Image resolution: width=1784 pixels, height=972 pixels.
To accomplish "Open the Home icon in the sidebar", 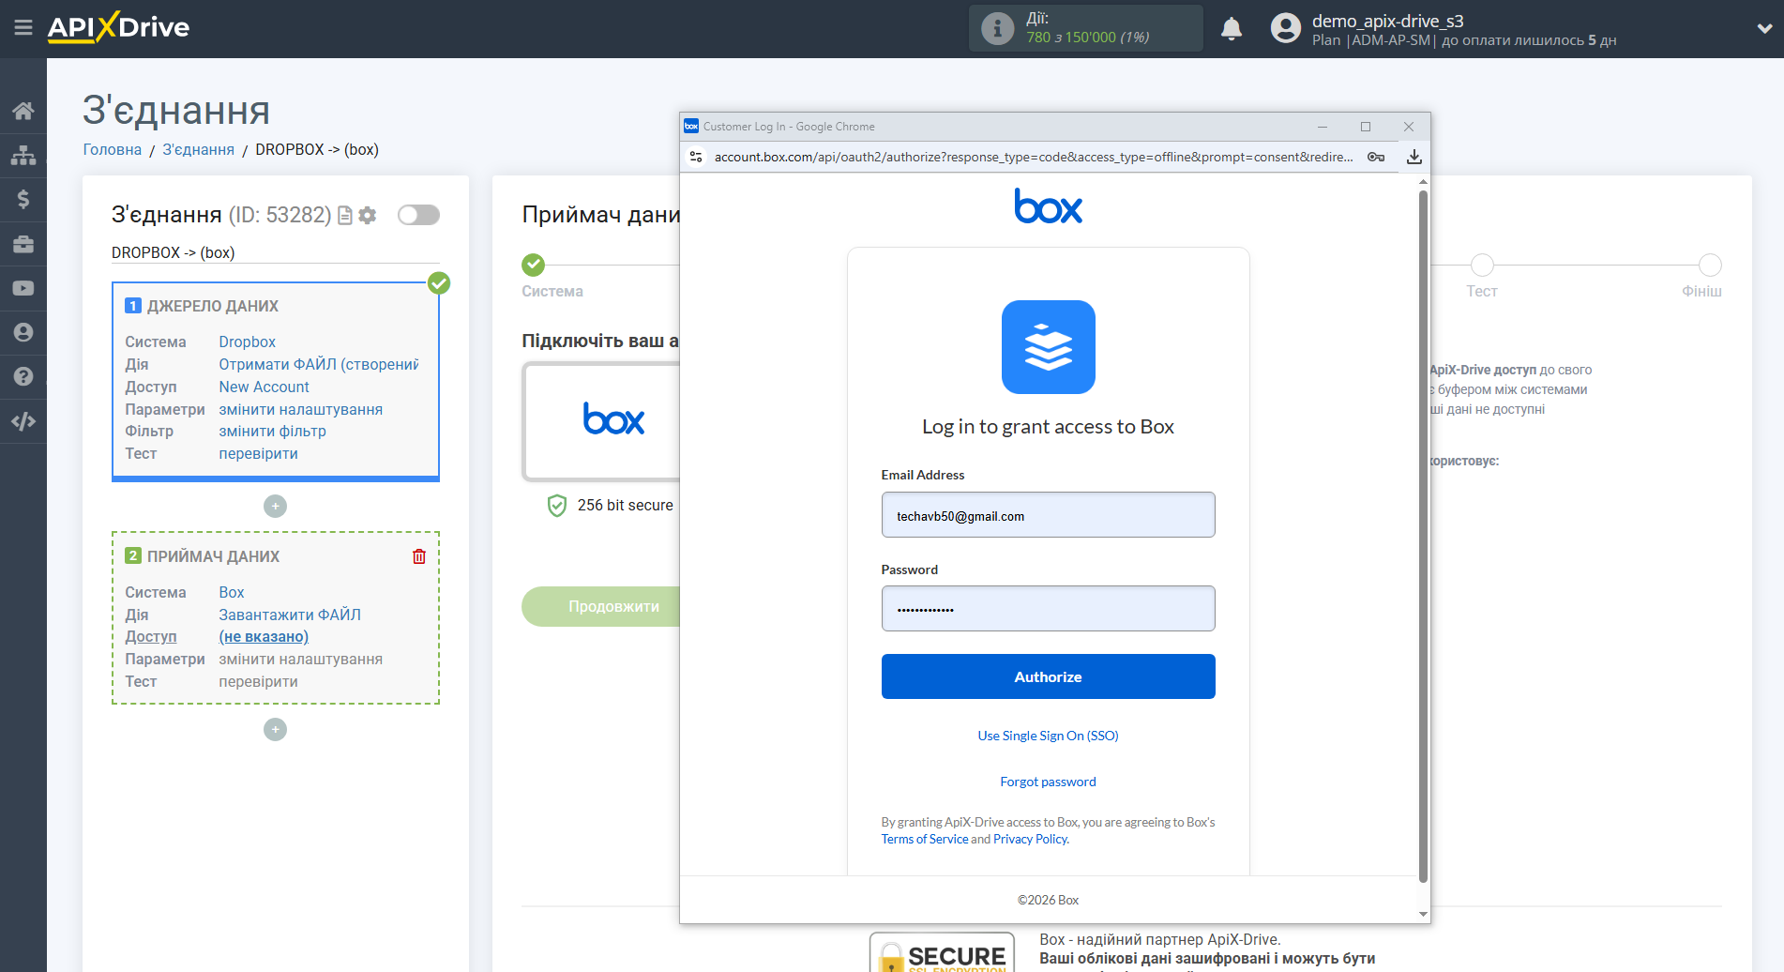I will coord(23,110).
